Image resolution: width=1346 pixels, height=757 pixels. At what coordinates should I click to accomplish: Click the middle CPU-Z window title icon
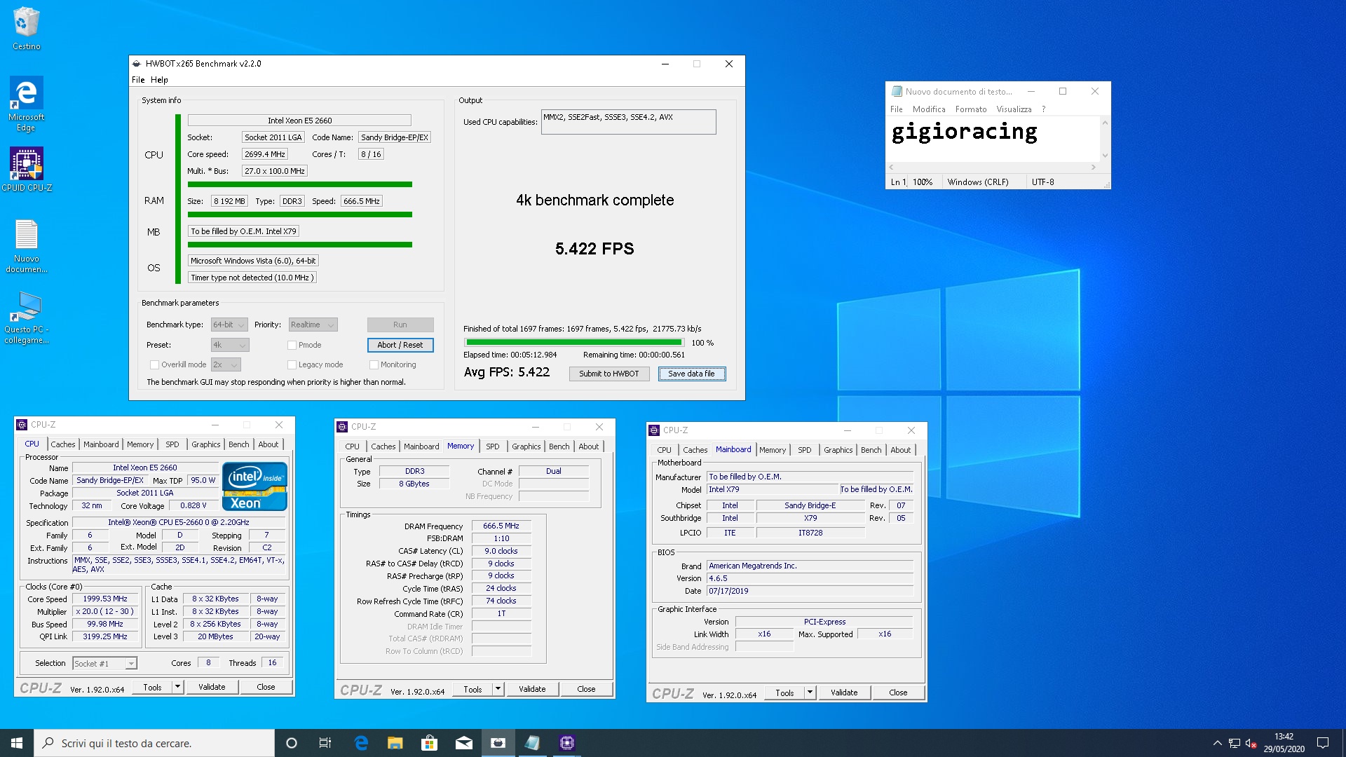(342, 427)
